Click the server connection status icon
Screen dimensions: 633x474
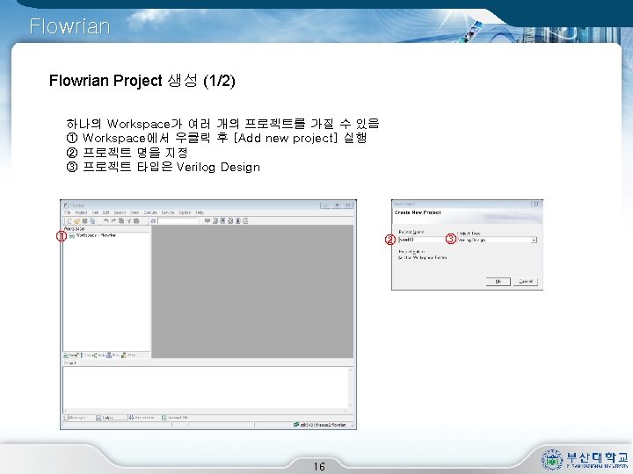pyautogui.click(x=296, y=425)
